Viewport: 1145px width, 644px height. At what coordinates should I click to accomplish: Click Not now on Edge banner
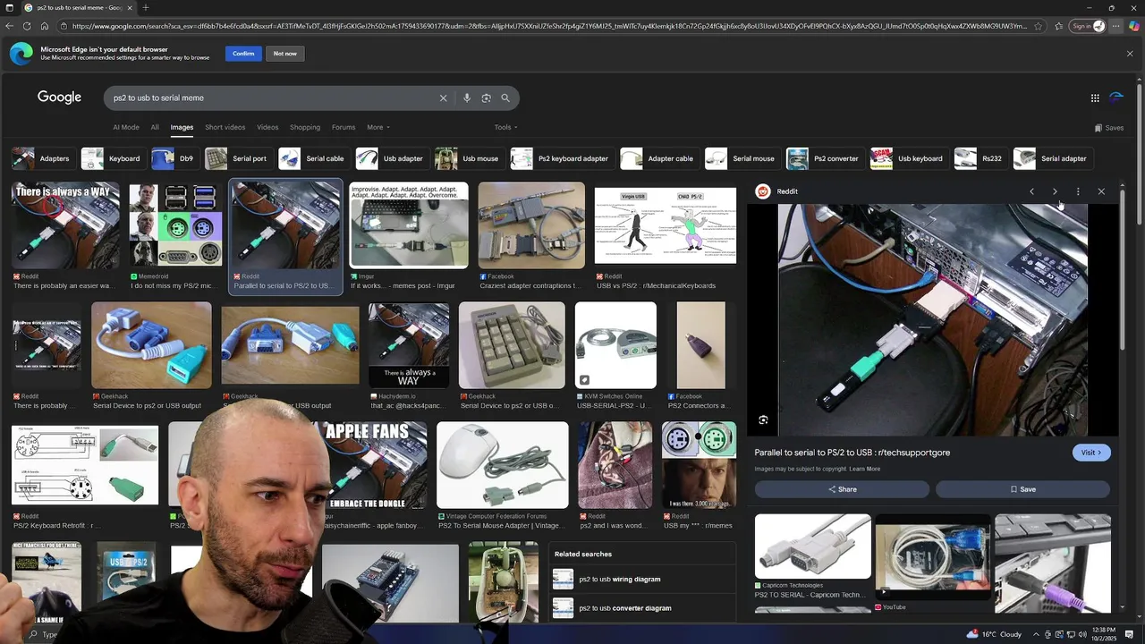(x=285, y=54)
